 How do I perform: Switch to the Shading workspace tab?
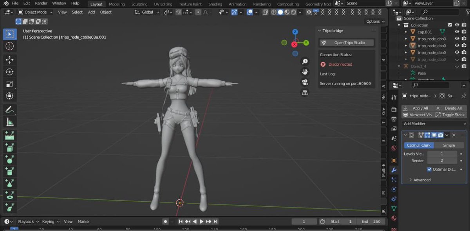pos(215,4)
